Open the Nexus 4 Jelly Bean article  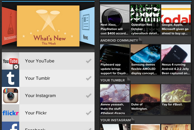click(176, 60)
